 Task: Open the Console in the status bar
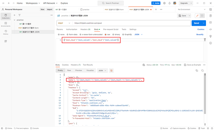coord(35,128)
